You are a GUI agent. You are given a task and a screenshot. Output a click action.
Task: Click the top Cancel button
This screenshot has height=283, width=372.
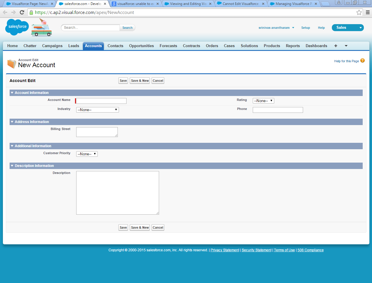pos(158,81)
